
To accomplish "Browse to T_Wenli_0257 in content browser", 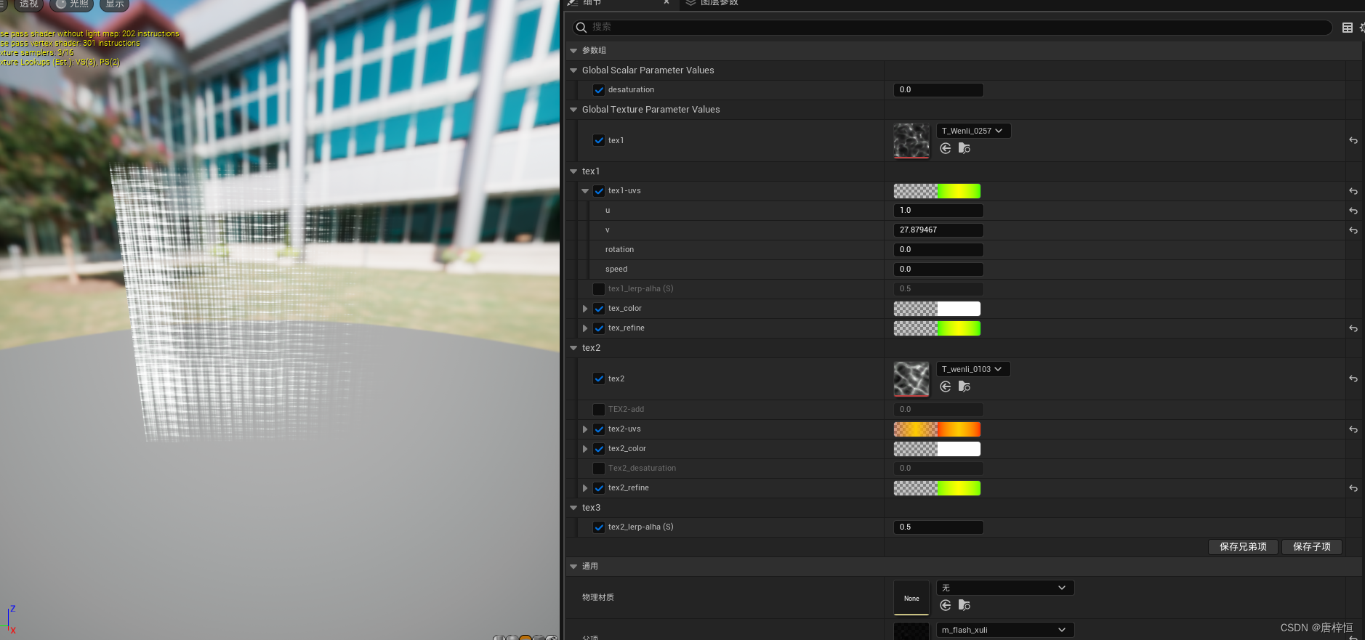I will [965, 148].
